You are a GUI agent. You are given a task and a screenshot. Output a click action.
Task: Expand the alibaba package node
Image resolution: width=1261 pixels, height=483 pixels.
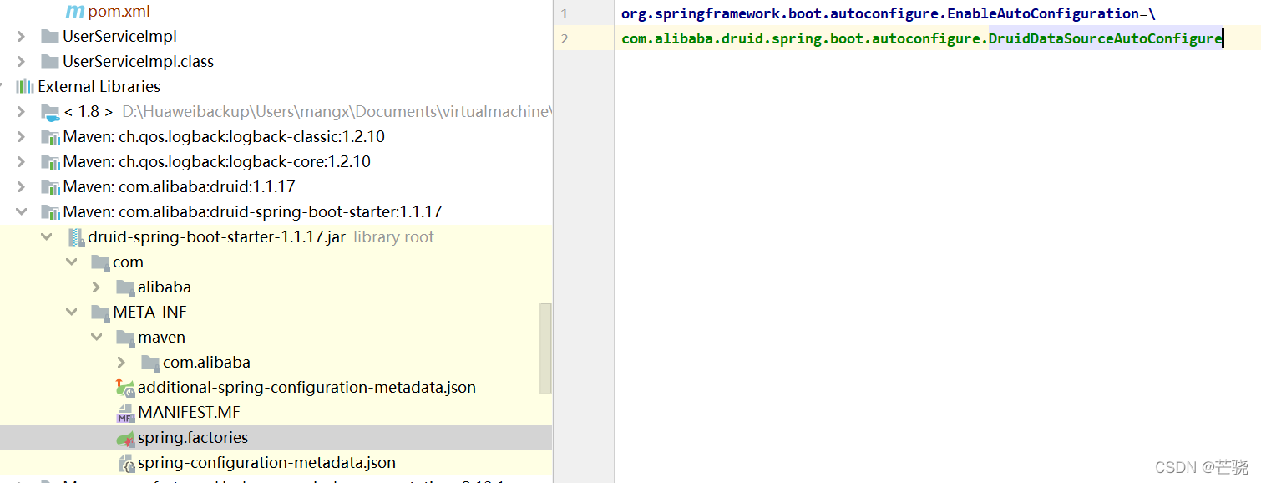pyautogui.click(x=97, y=287)
